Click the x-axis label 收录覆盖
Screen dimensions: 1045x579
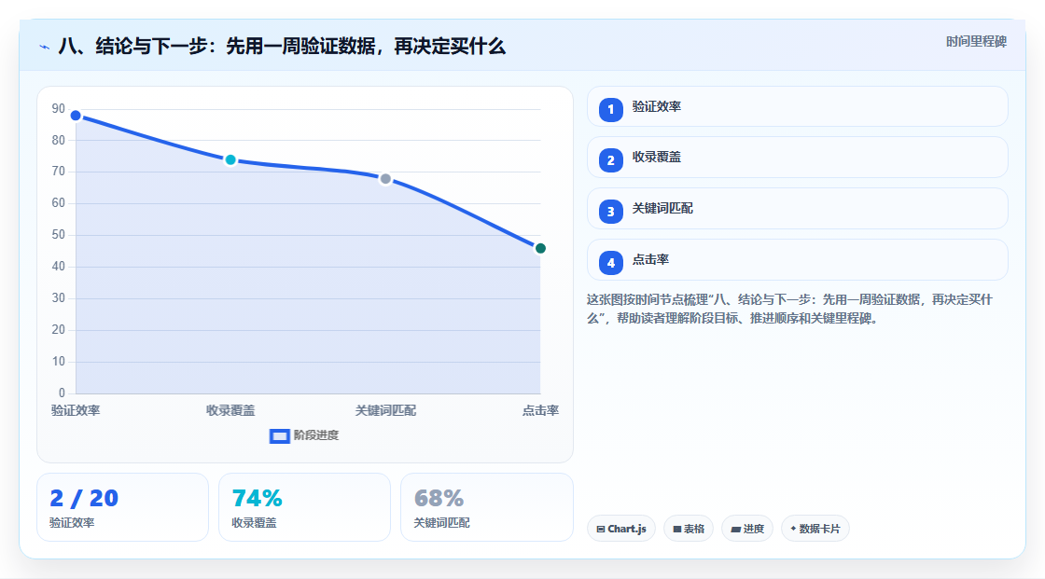click(230, 410)
